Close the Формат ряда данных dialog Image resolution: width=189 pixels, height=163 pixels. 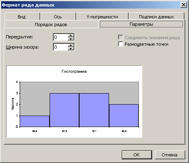[x=184, y=5]
